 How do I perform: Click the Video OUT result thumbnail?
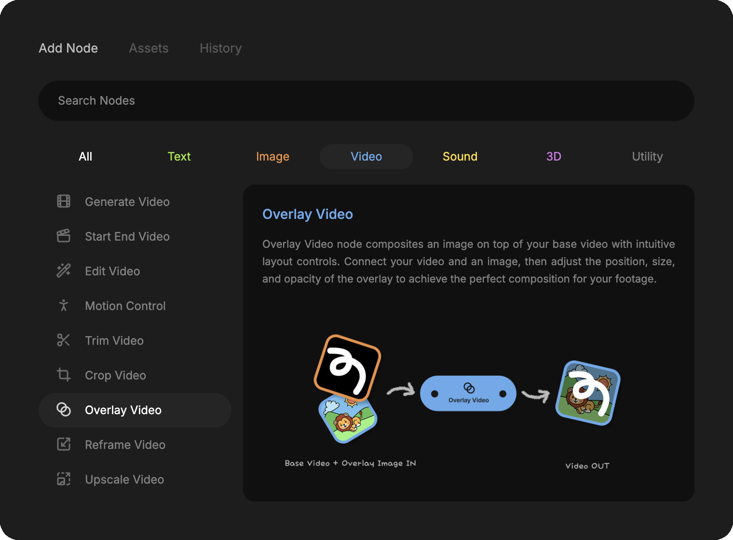[x=587, y=393]
